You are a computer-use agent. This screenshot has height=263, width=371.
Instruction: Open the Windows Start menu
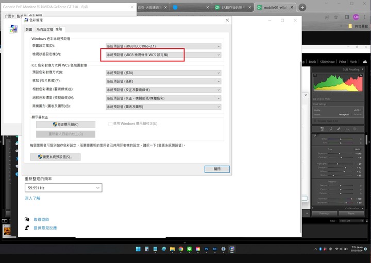[138, 249]
